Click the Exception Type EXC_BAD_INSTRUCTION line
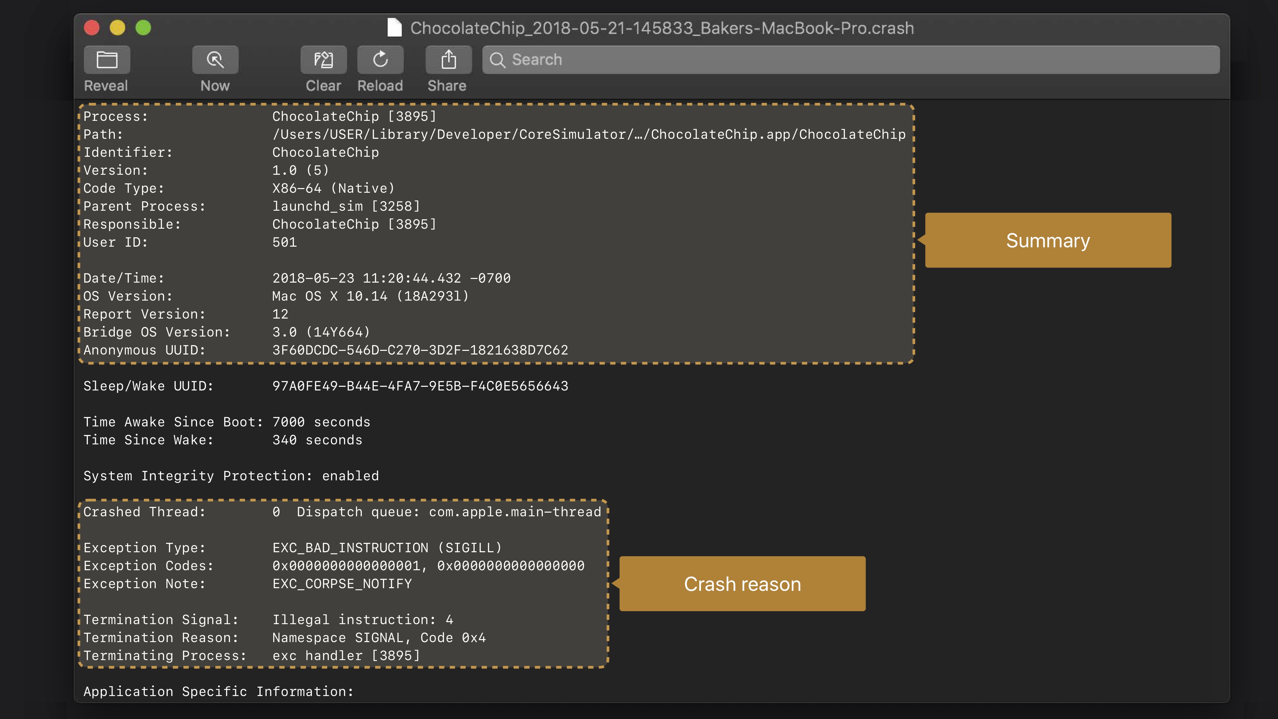Image resolution: width=1278 pixels, height=719 pixels. pyautogui.click(x=387, y=548)
